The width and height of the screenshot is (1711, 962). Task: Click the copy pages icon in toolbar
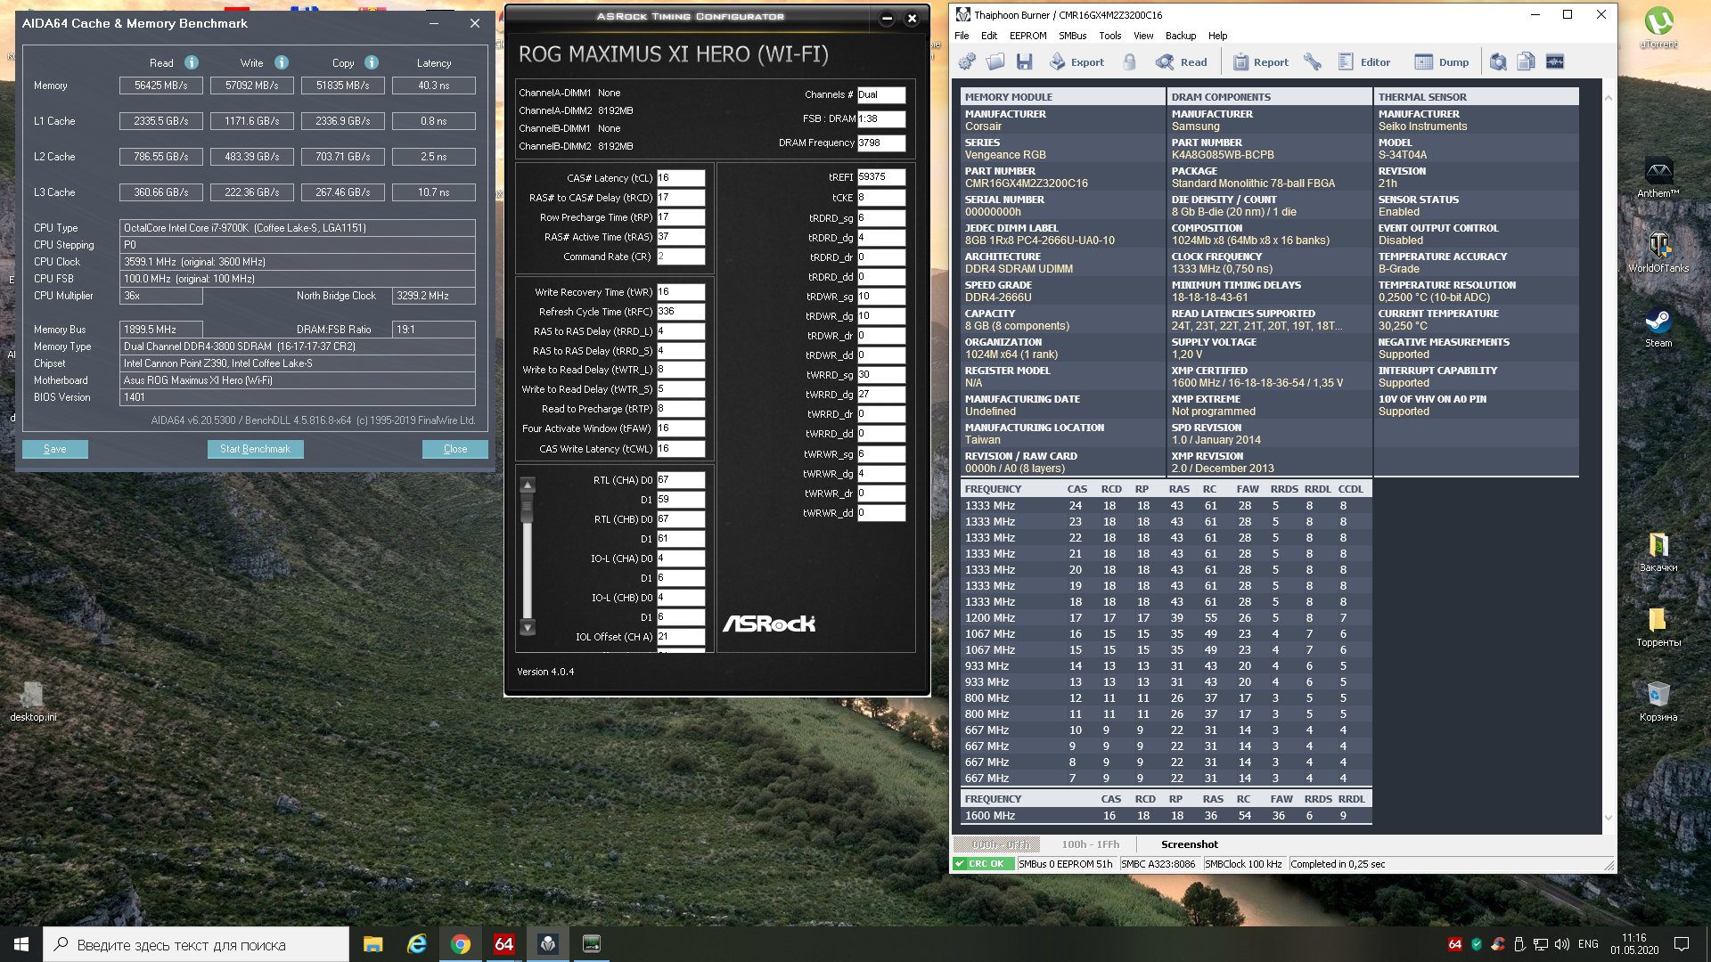pos(1527,61)
